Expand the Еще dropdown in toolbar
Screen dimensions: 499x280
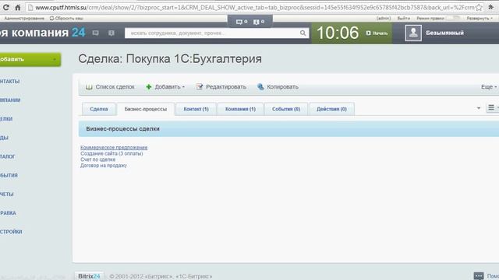pyautogui.click(x=489, y=86)
